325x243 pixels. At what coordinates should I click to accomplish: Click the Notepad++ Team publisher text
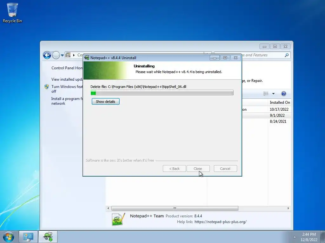click(x=147, y=216)
